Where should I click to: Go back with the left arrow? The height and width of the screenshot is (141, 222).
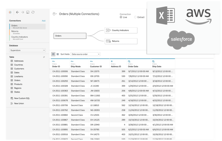point(17,12)
